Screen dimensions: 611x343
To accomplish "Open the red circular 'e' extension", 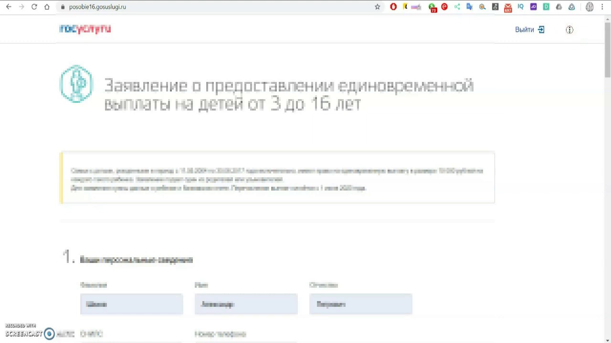I will (x=444, y=7).
